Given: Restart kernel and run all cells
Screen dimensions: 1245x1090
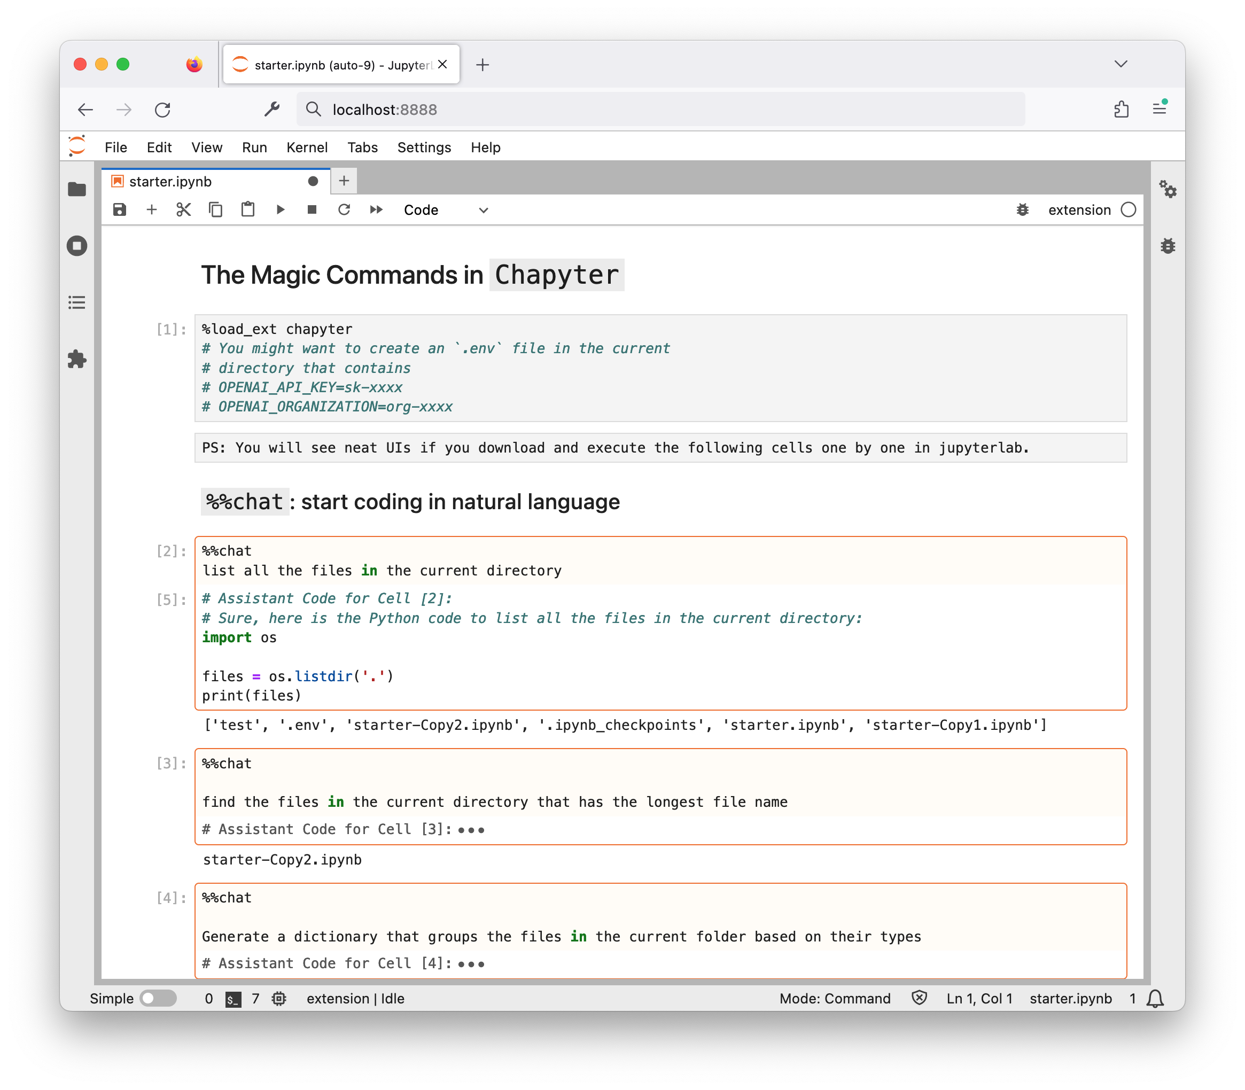Looking at the screenshot, I should click(x=377, y=210).
